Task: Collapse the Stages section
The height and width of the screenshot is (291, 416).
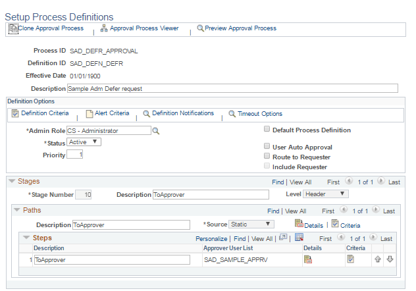Action: [12, 181]
